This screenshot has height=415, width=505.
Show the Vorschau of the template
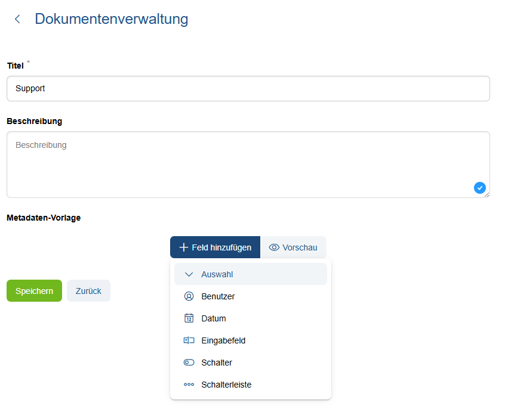point(293,247)
